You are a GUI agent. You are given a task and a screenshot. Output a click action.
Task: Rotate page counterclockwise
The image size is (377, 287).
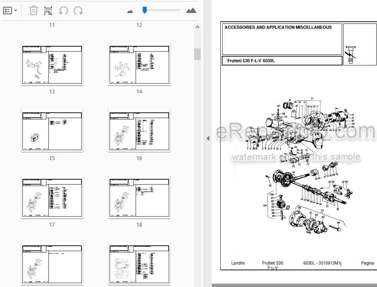[63, 11]
